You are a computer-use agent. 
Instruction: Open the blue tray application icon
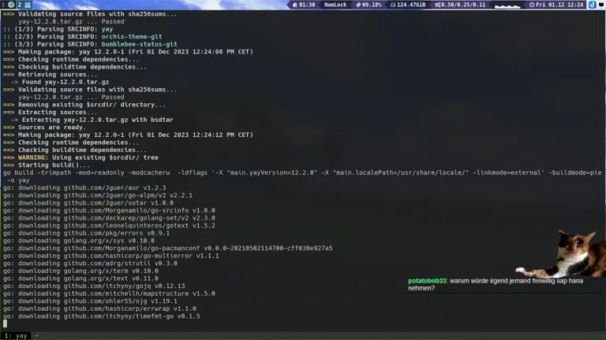[592, 5]
